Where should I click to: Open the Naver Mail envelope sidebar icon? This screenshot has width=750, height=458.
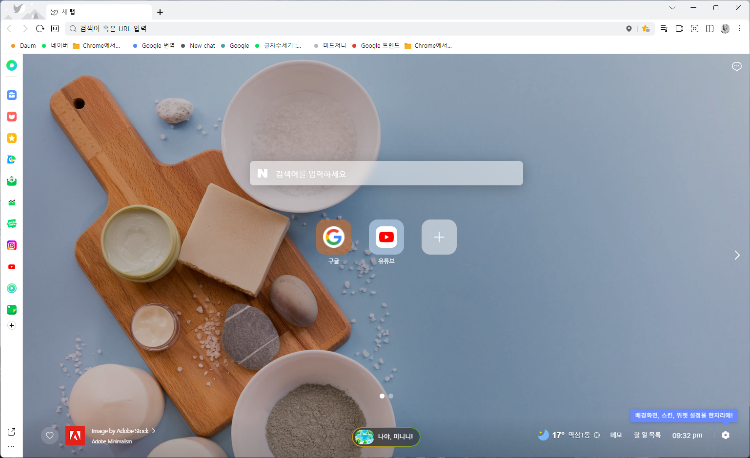12,181
